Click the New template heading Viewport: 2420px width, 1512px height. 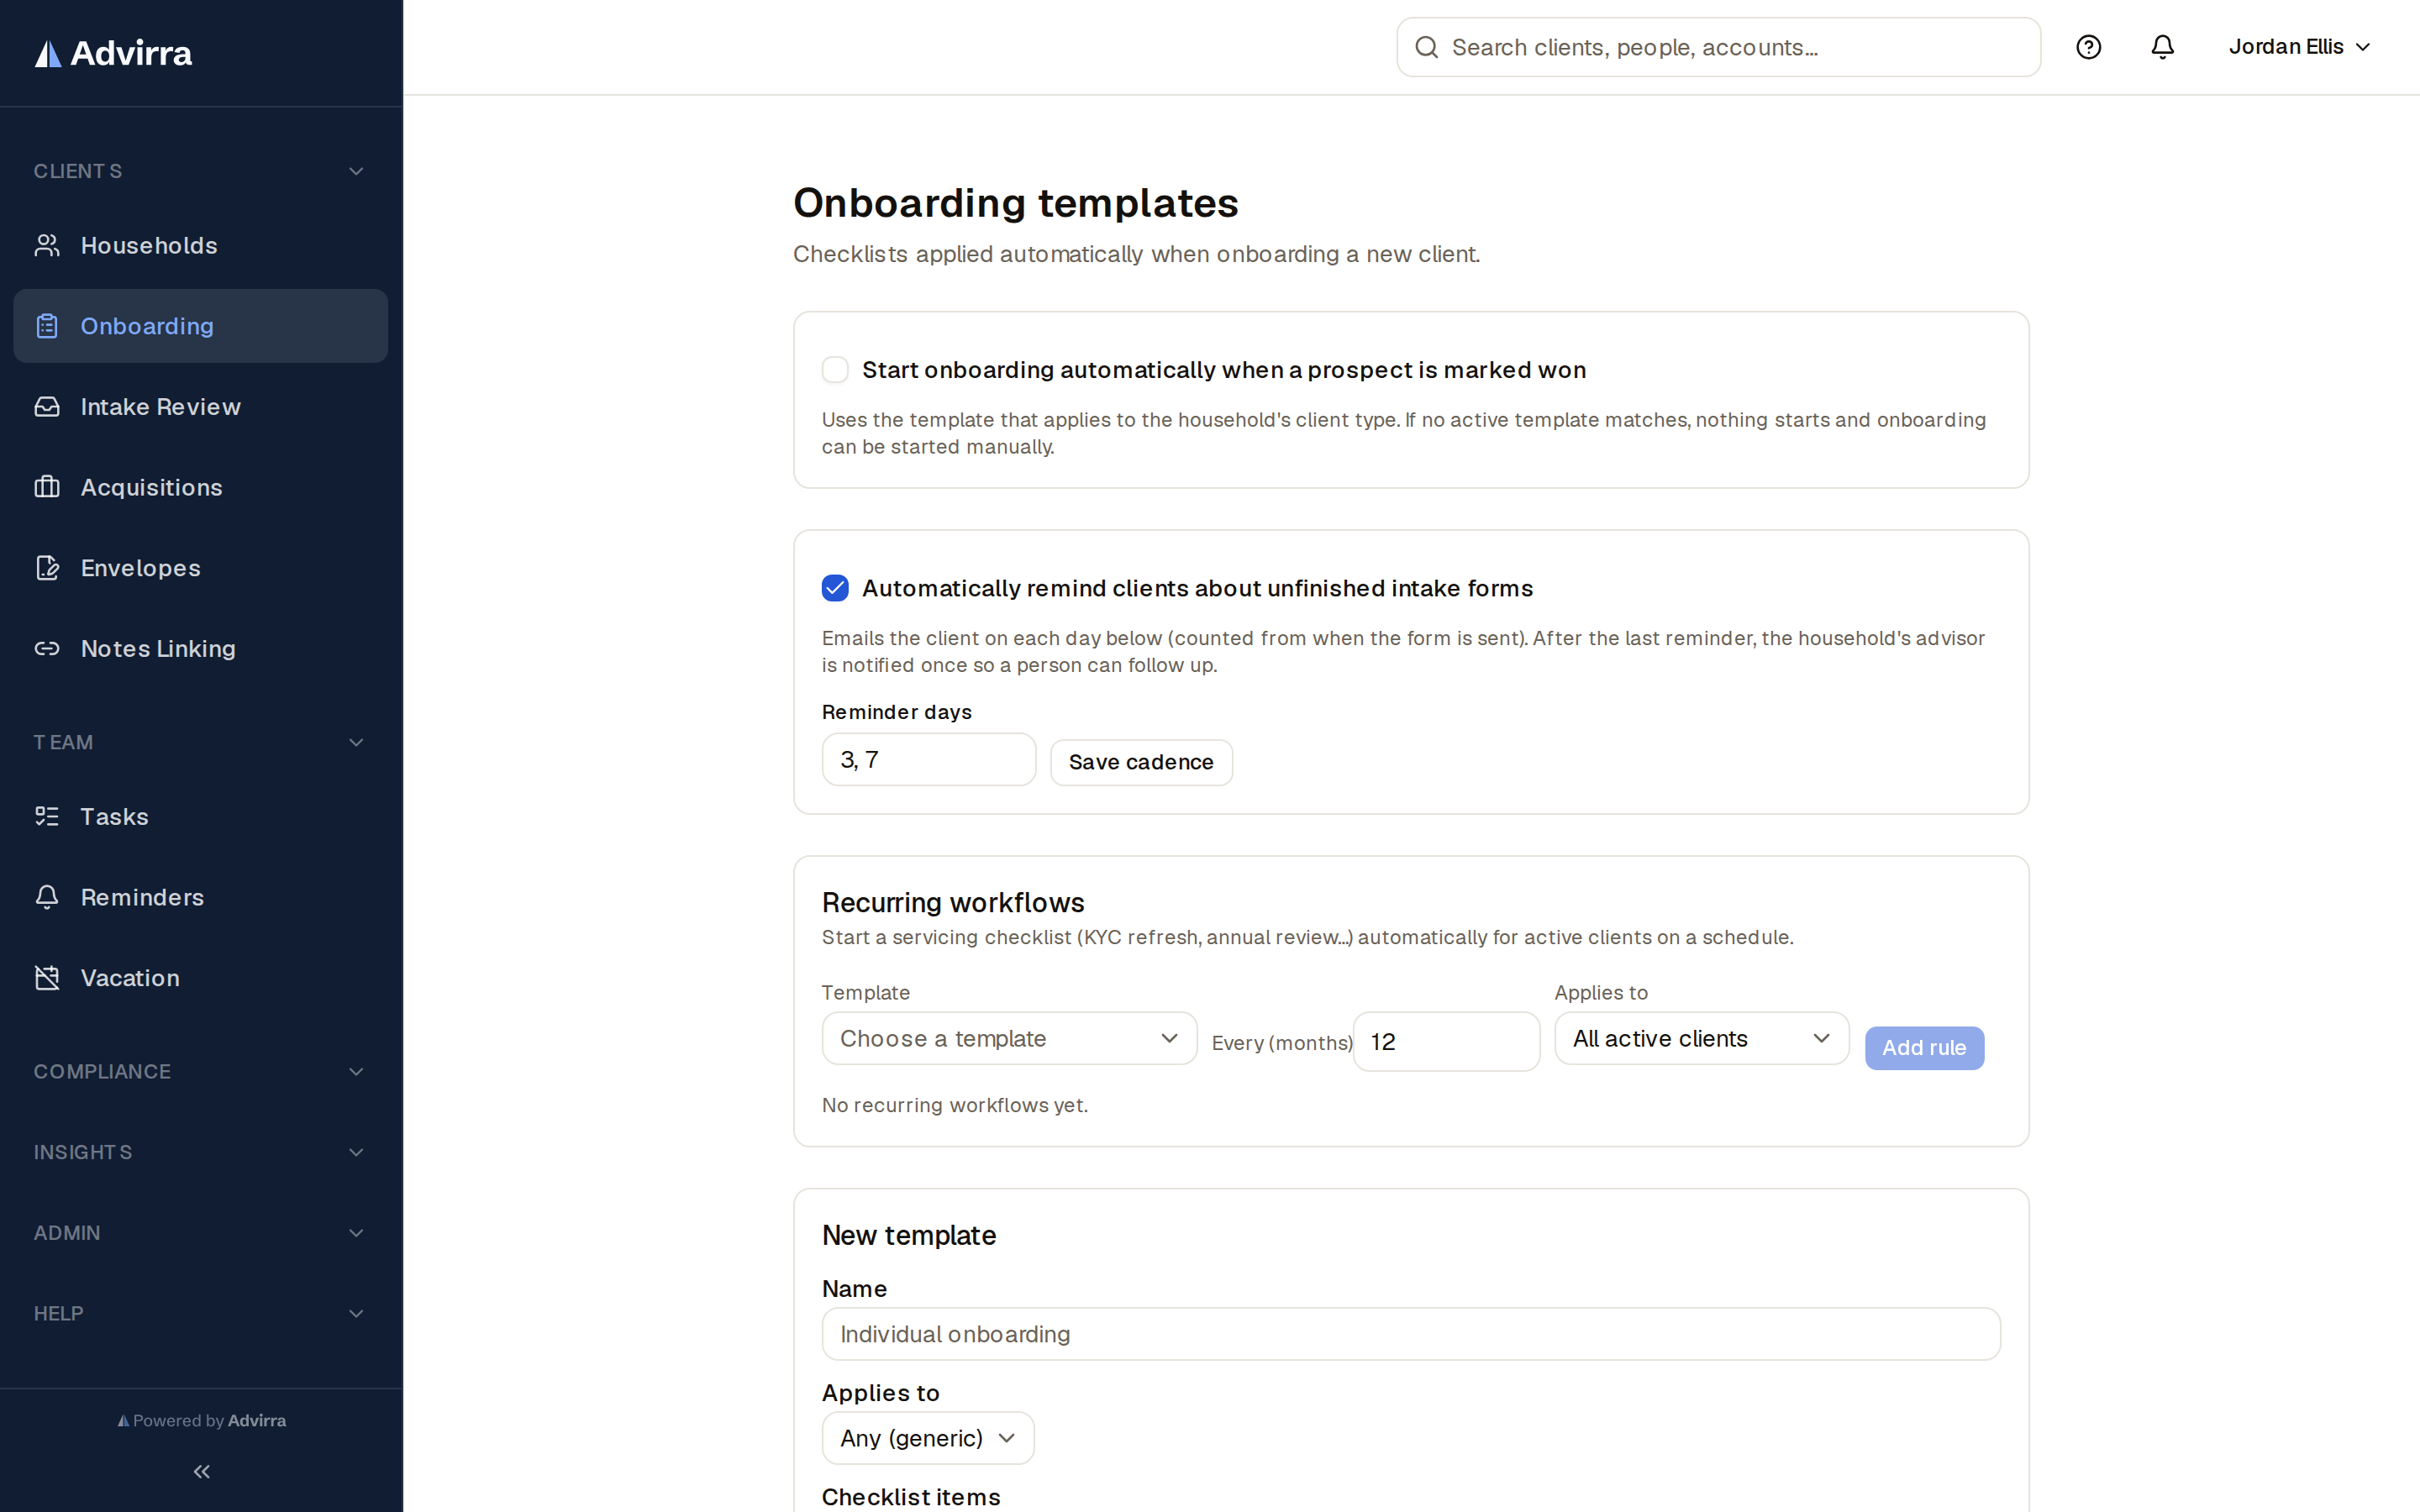coord(909,1235)
